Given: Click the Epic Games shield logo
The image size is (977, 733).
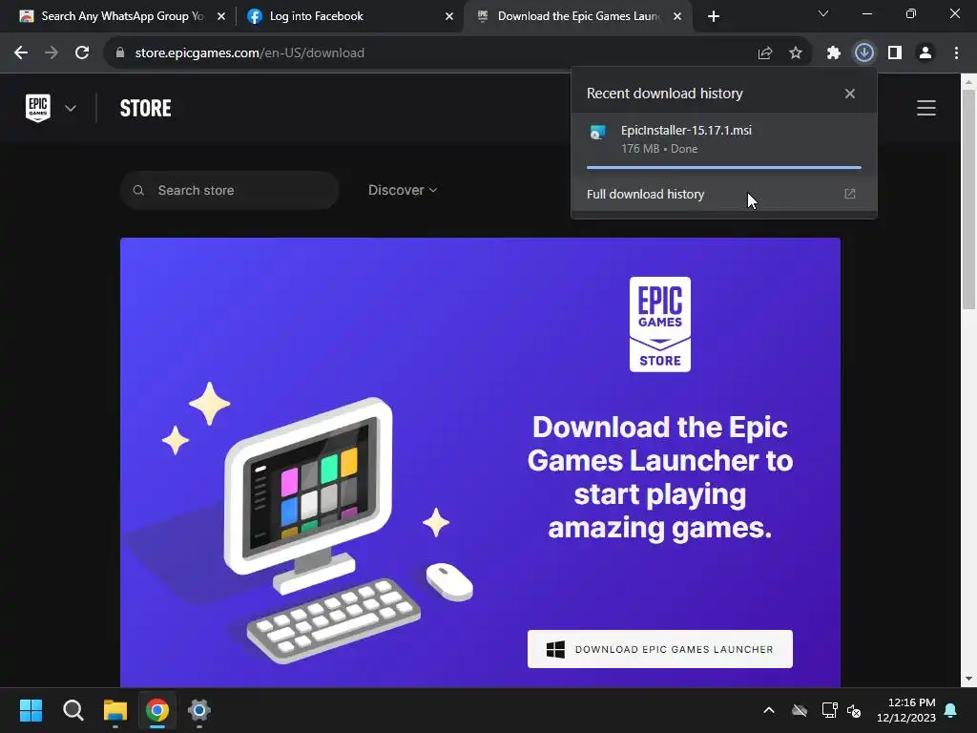Looking at the screenshot, I should point(38,108).
